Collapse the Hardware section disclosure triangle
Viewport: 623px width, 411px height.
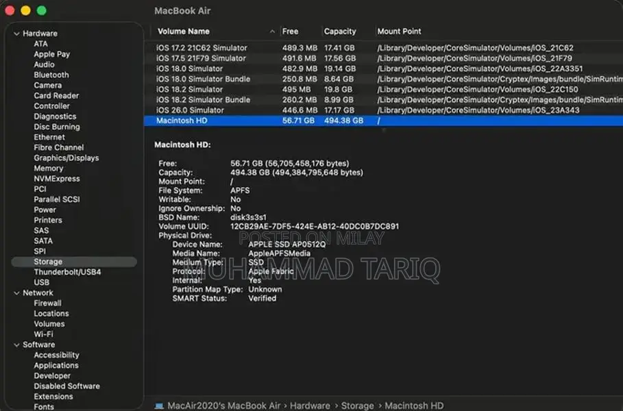[x=16, y=34]
